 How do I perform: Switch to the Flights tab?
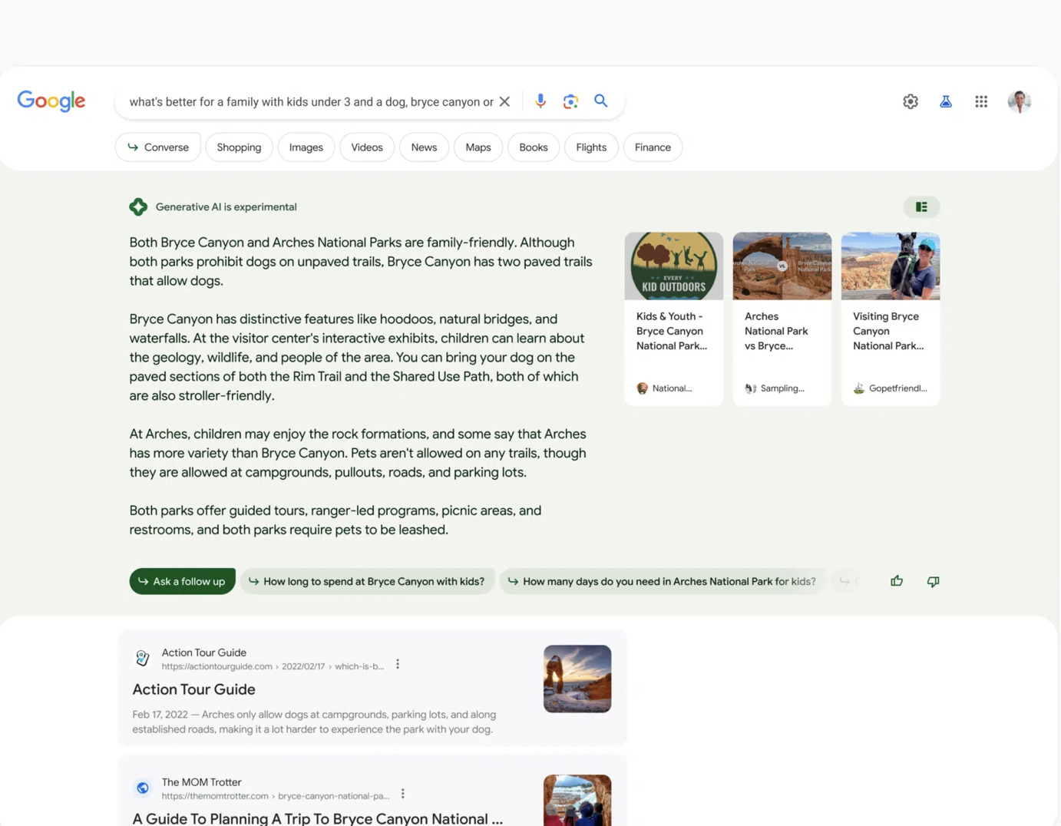591,147
